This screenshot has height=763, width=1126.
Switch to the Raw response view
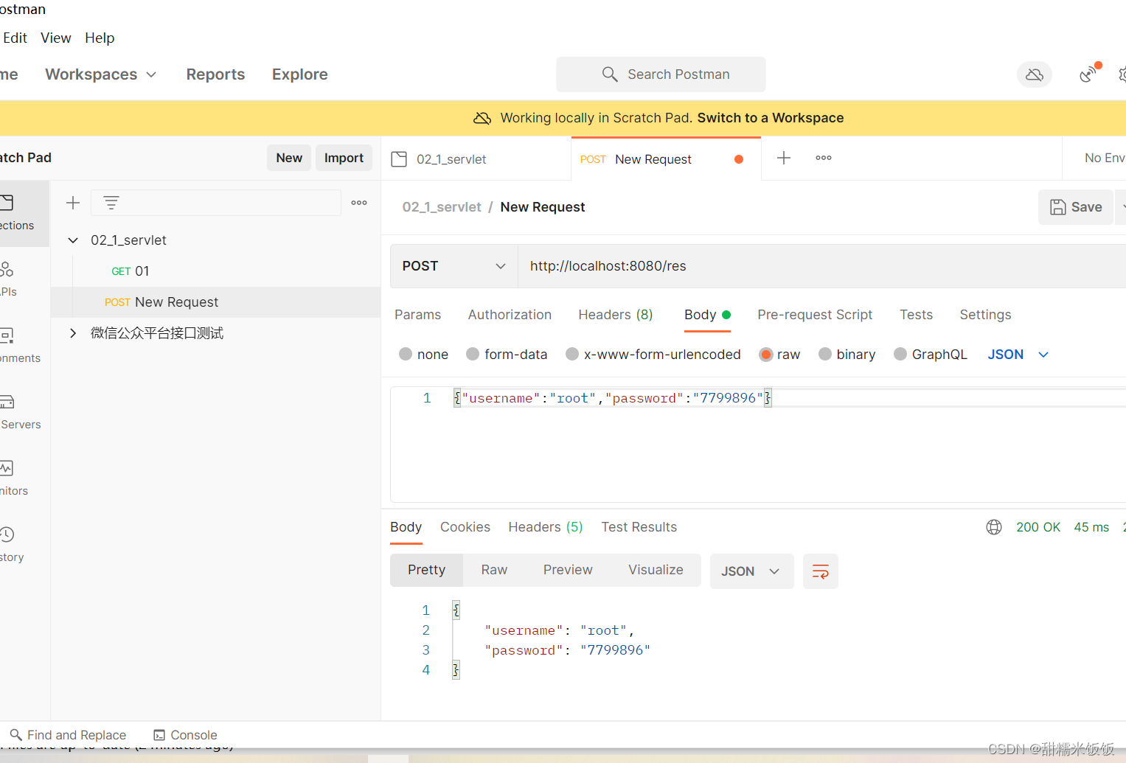click(493, 569)
